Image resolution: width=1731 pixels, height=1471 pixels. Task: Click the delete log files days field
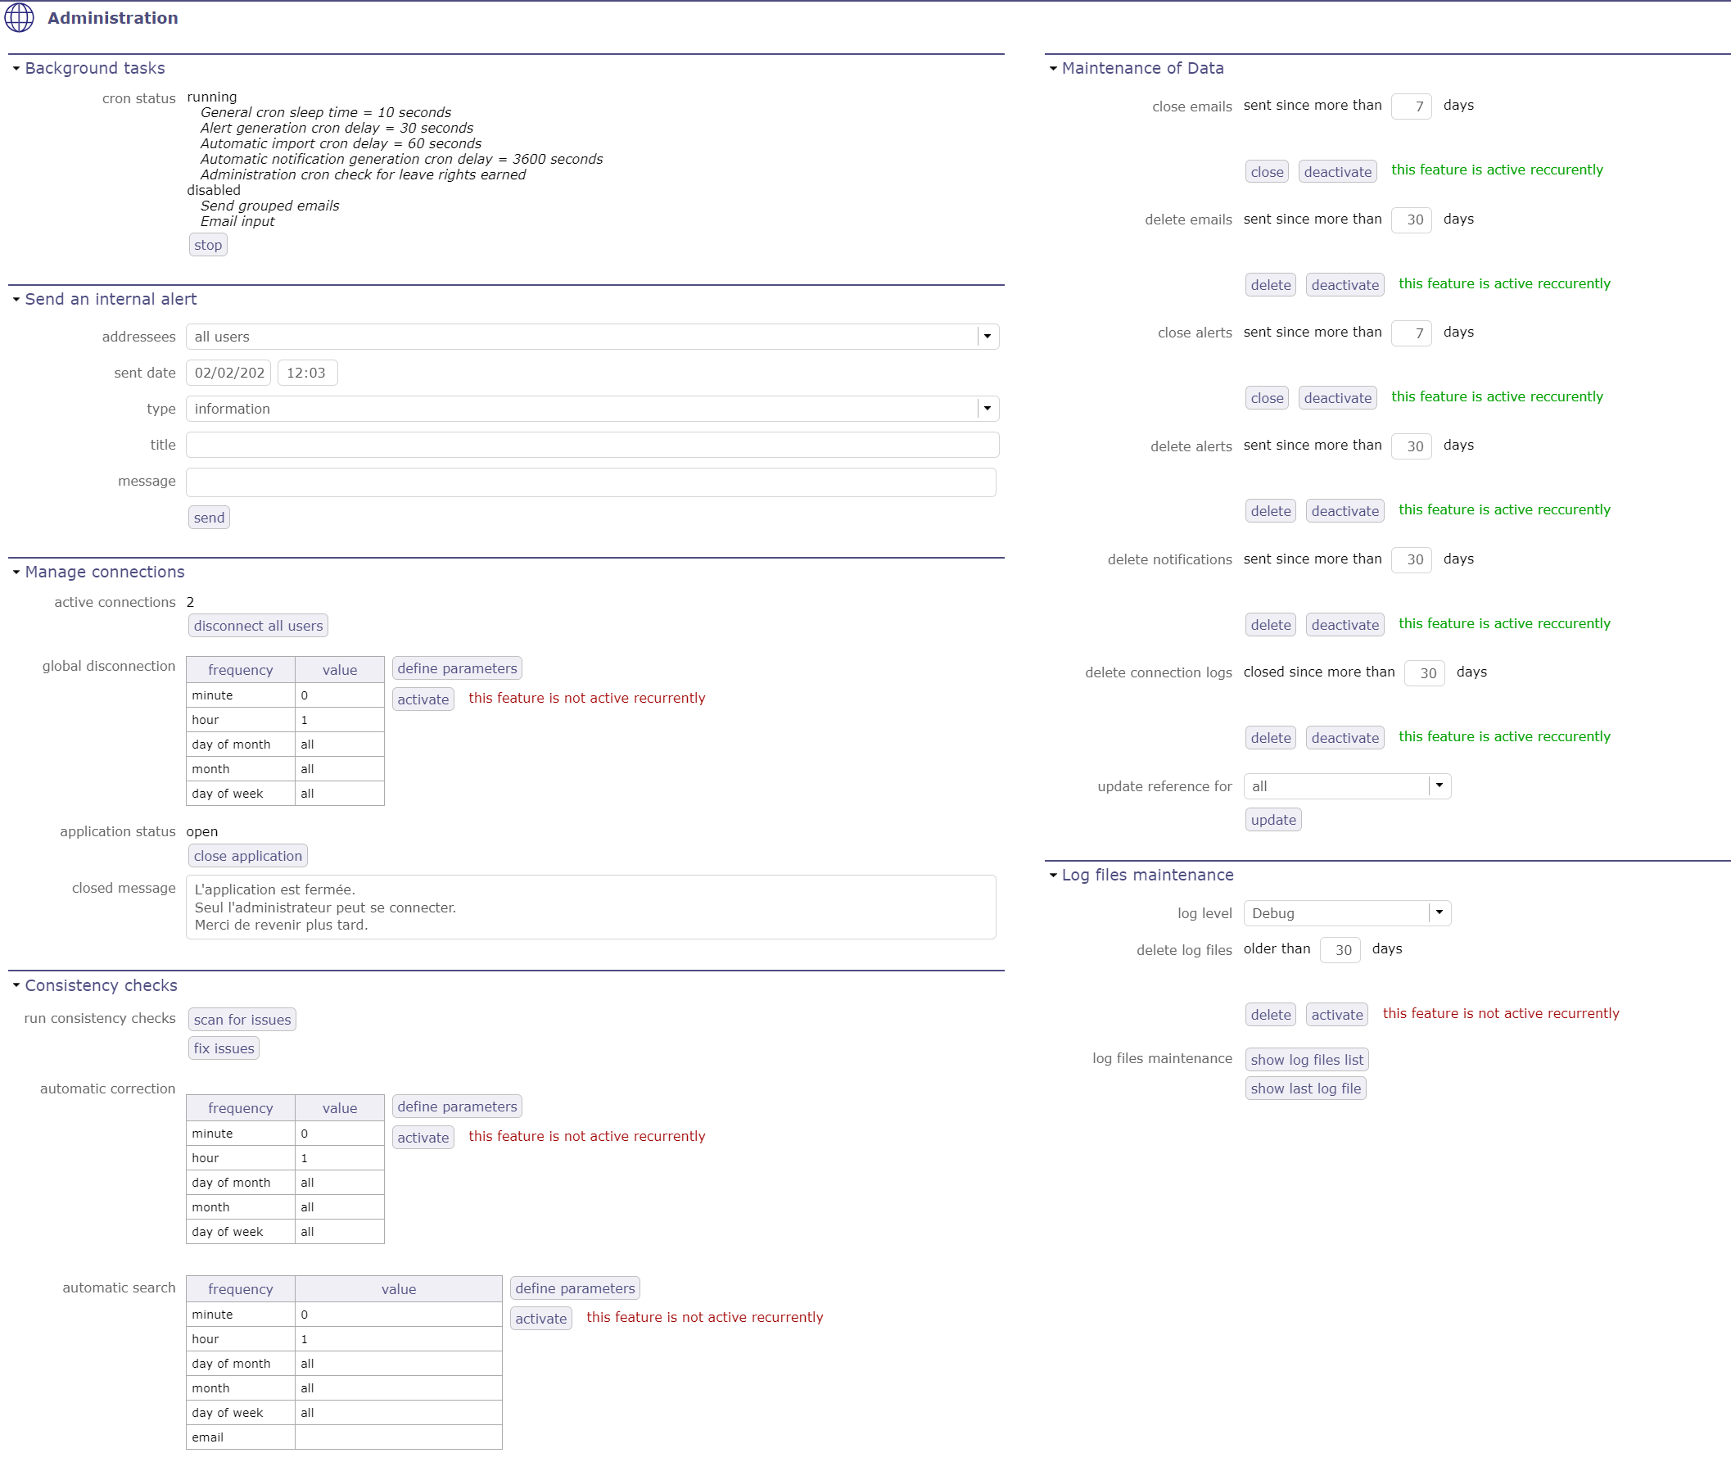click(1339, 949)
